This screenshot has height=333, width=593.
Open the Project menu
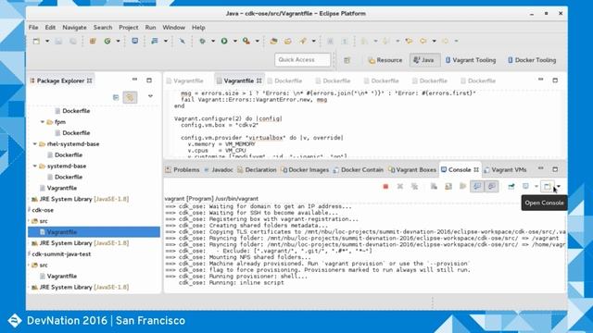(x=129, y=27)
